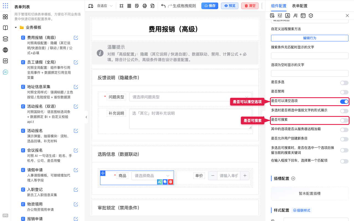
Task: Copy selected 商品 field with blue copy icon
Action: (165, 182)
